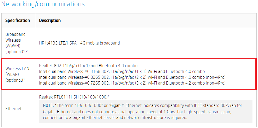Select the Specification column header
This screenshot has height=128, width=258.
point(18,20)
